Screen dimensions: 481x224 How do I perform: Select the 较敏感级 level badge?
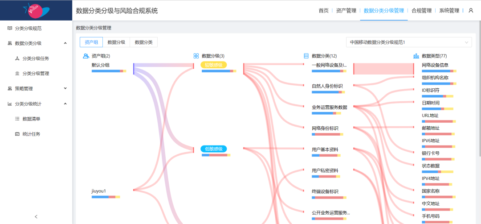tap(213, 65)
